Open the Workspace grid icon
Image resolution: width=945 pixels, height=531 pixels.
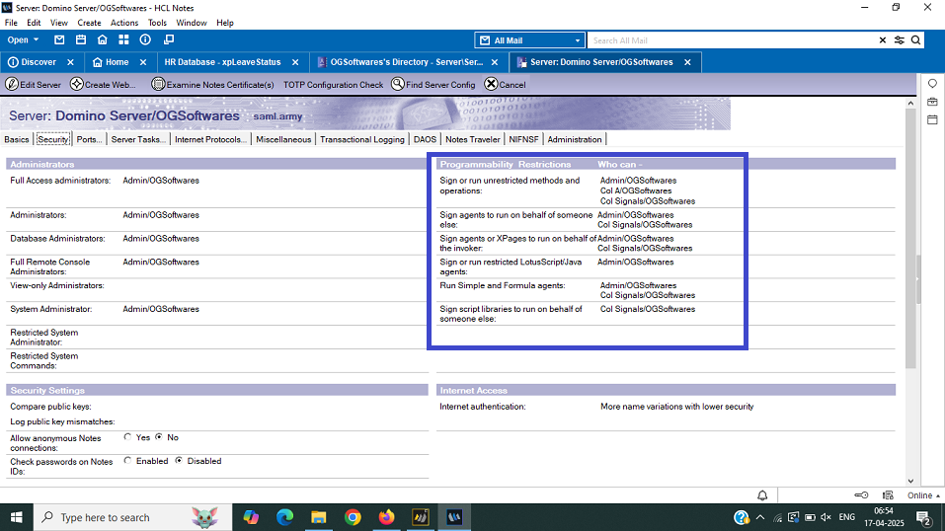click(x=123, y=39)
